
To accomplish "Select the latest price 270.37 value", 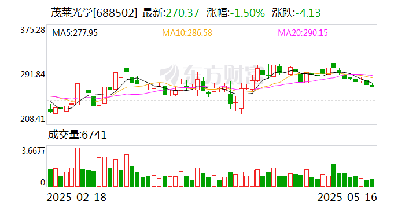I will 182,13.
